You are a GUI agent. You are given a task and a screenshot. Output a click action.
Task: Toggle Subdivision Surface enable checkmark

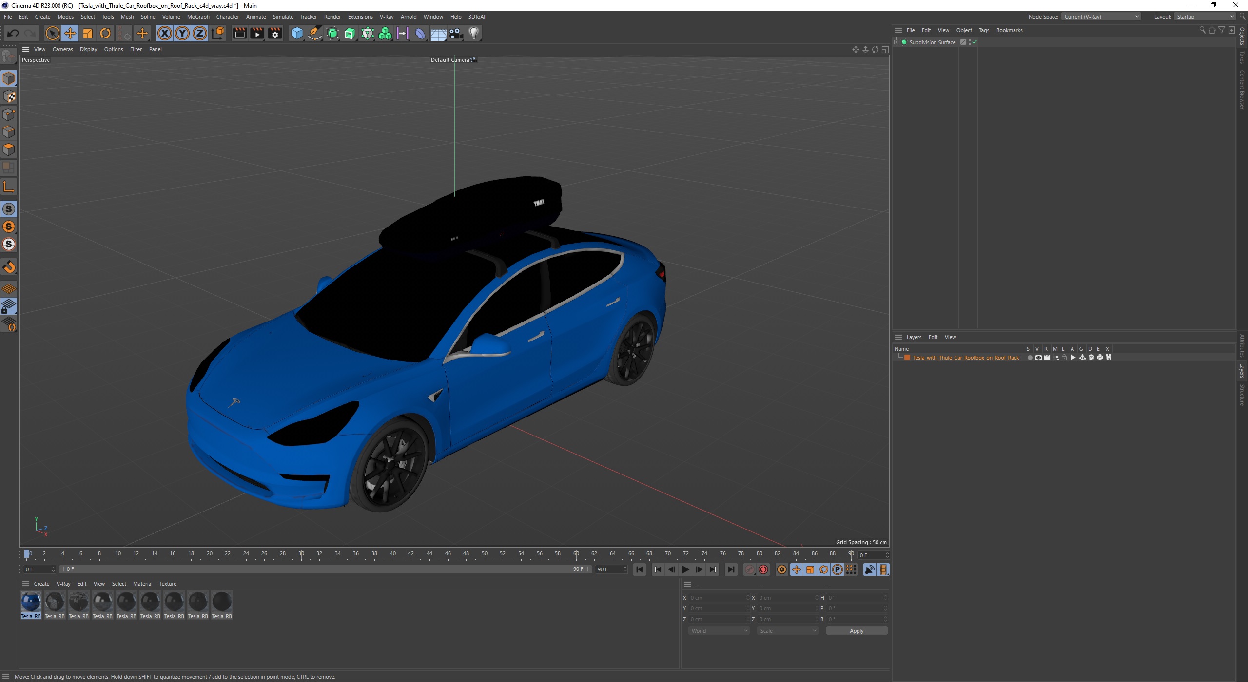(975, 42)
